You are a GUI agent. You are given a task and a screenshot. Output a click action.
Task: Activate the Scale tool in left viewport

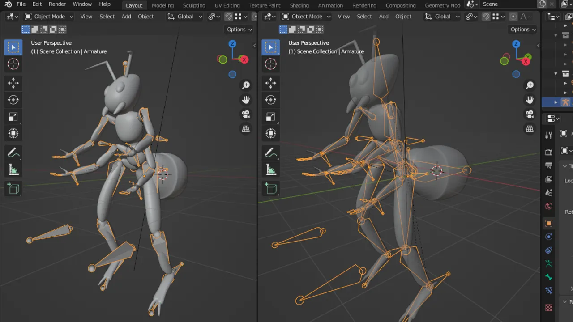pos(13,117)
